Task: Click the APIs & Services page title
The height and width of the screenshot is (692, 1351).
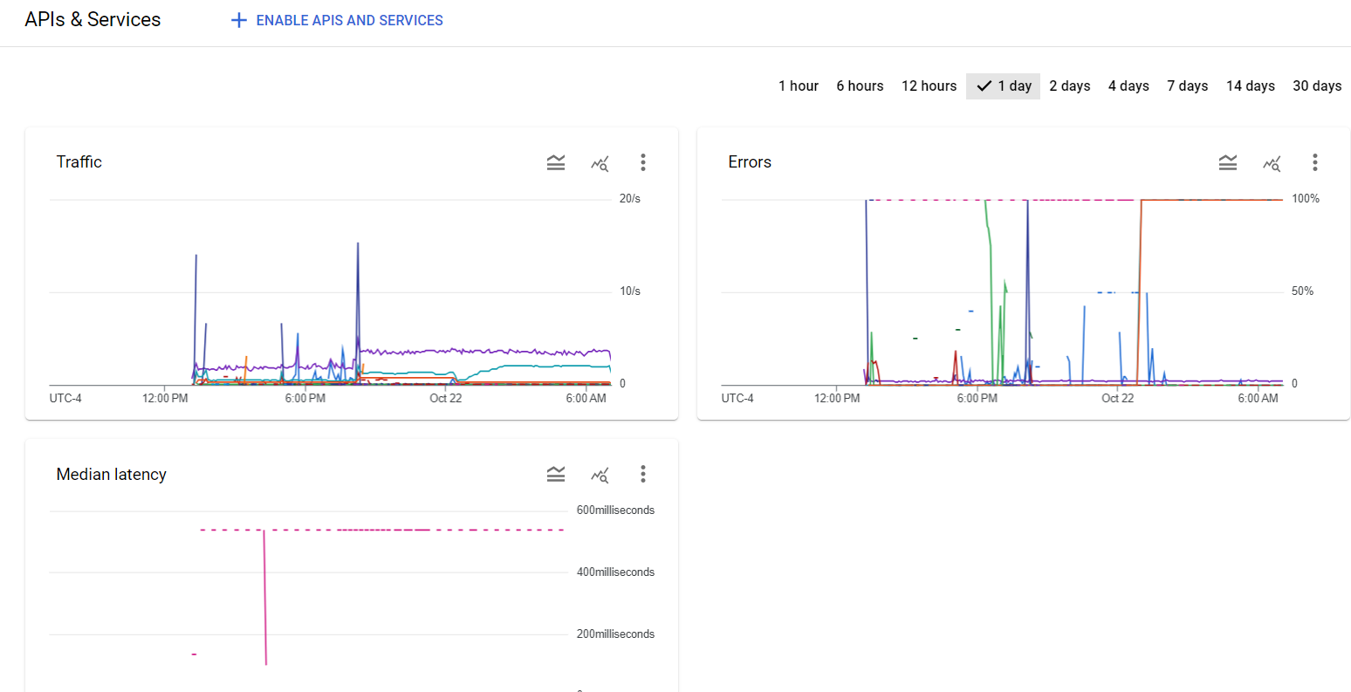Action: click(93, 19)
